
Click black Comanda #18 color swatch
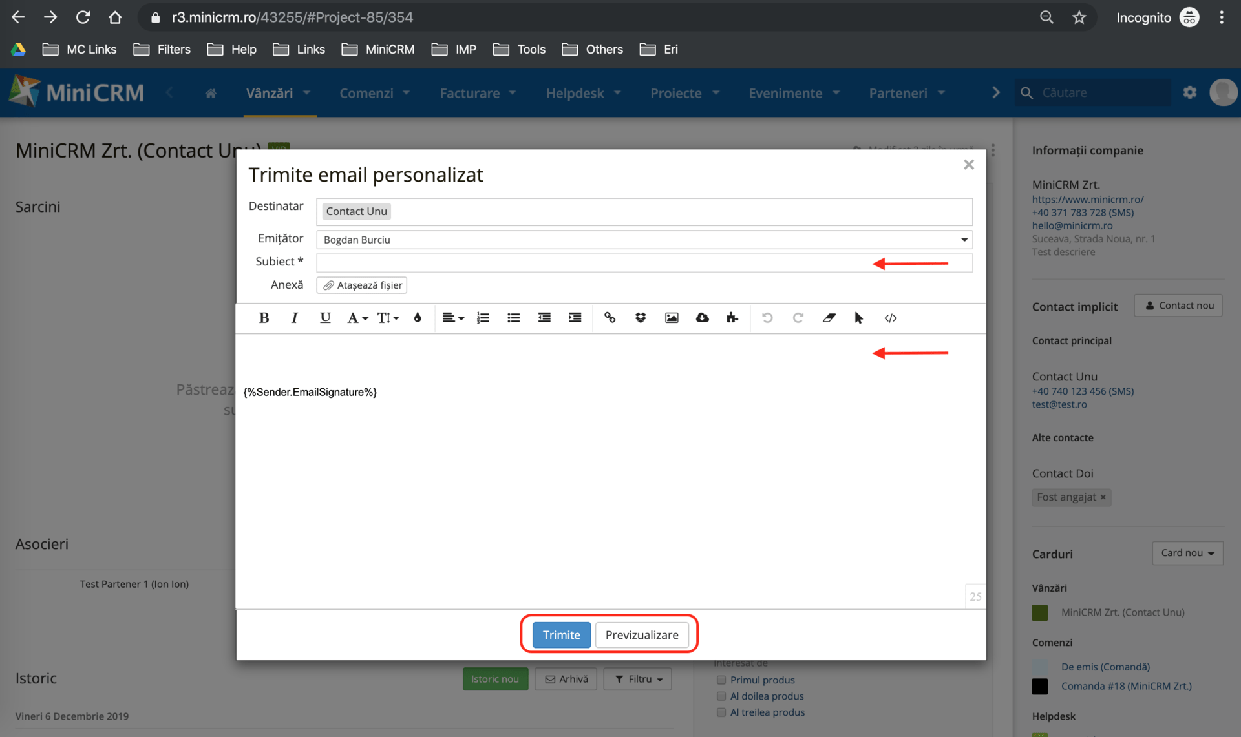(1040, 686)
